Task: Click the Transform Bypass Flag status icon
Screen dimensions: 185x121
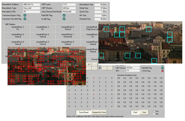Action: point(25,15)
